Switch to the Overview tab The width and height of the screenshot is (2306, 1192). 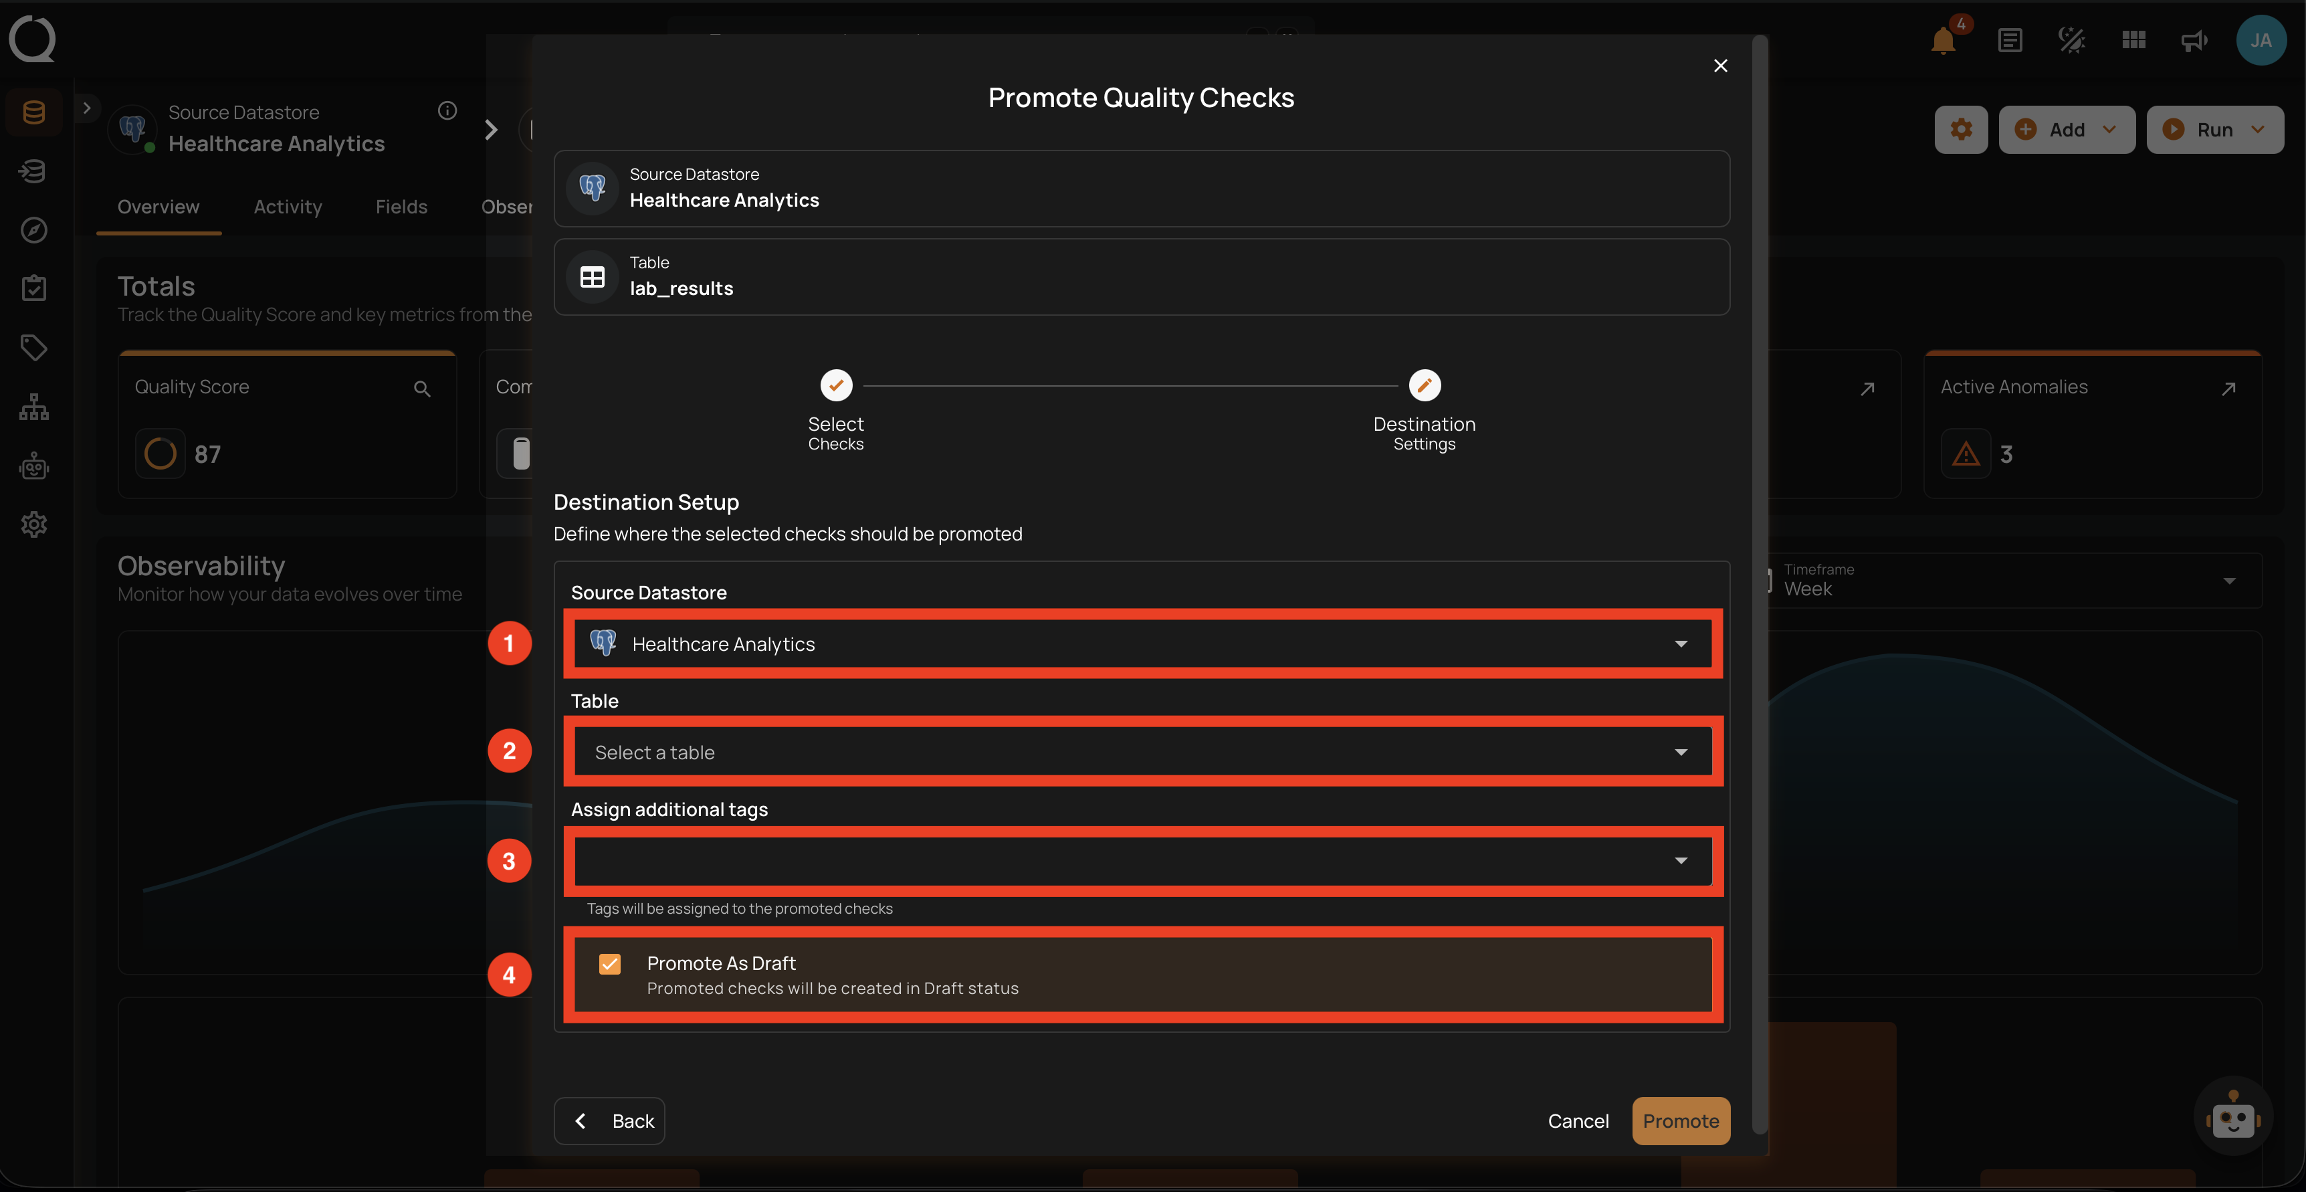159,207
